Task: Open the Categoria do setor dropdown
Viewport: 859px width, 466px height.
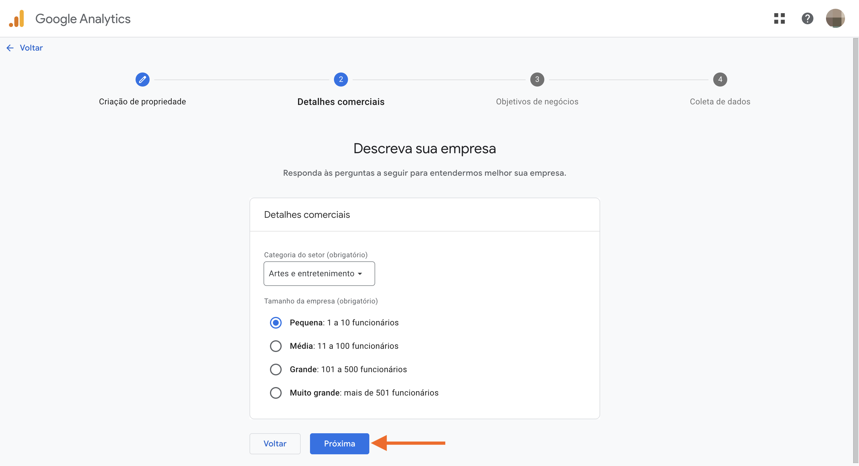Action: 319,274
